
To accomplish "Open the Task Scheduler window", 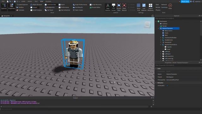I will [64, 10].
